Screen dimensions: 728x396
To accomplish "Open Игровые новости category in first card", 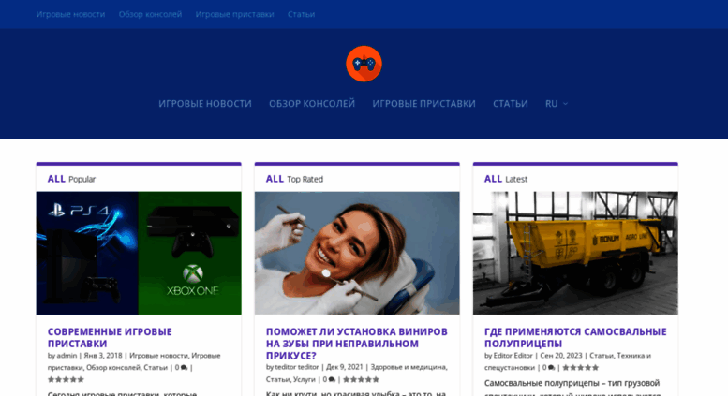I will tap(158, 356).
